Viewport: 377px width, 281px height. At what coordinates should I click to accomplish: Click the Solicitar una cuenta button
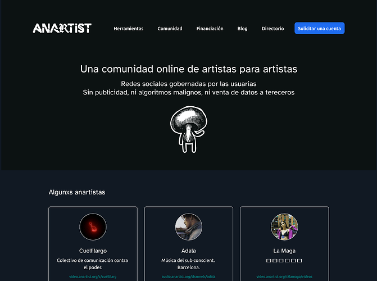point(319,28)
